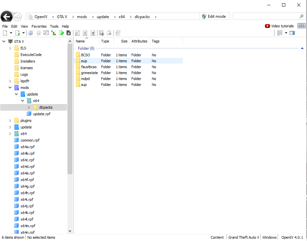The height and width of the screenshot is (241, 307).
Task: Click the button right of Video tutorials
Action: pos(301,26)
